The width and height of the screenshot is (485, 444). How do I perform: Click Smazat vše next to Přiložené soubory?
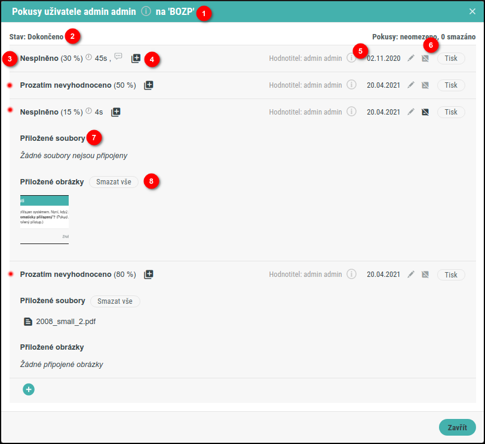pos(115,301)
